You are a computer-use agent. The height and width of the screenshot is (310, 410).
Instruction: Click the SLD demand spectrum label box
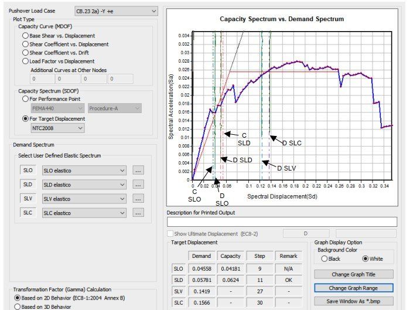tap(28, 184)
